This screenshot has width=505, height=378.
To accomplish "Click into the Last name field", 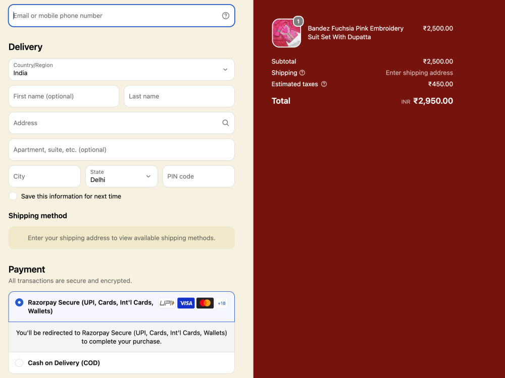I will click(x=179, y=96).
